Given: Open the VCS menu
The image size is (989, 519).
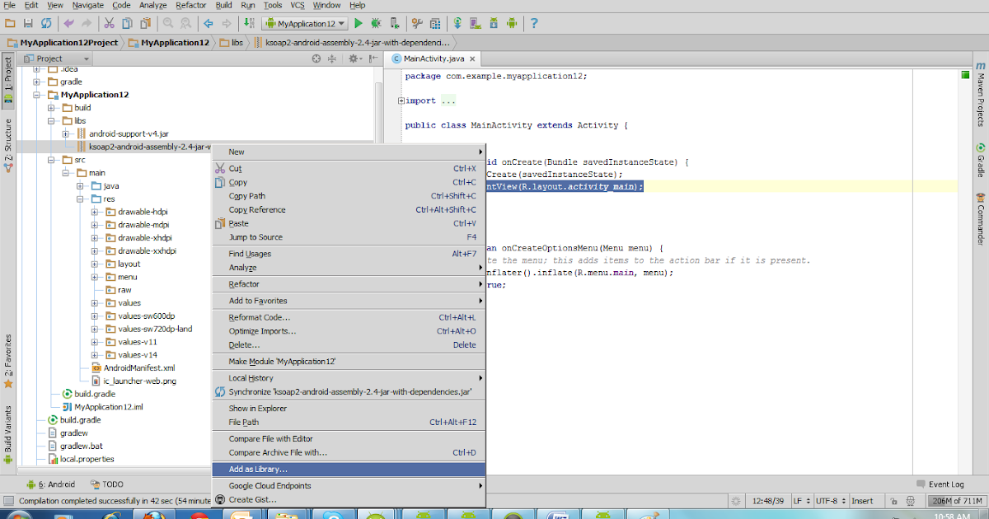Looking at the screenshot, I should (x=297, y=5).
